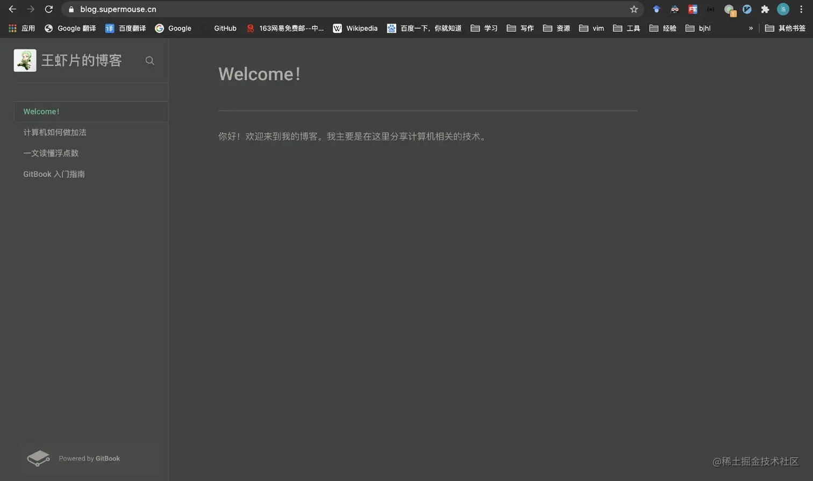The height and width of the screenshot is (481, 813).
Task: Open the sidebar search magnifier icon
Action: 150,61
